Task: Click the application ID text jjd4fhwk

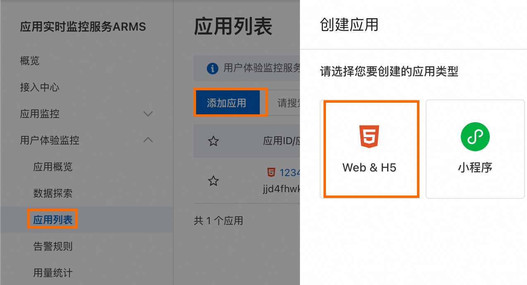Action: tap(281, 189)
